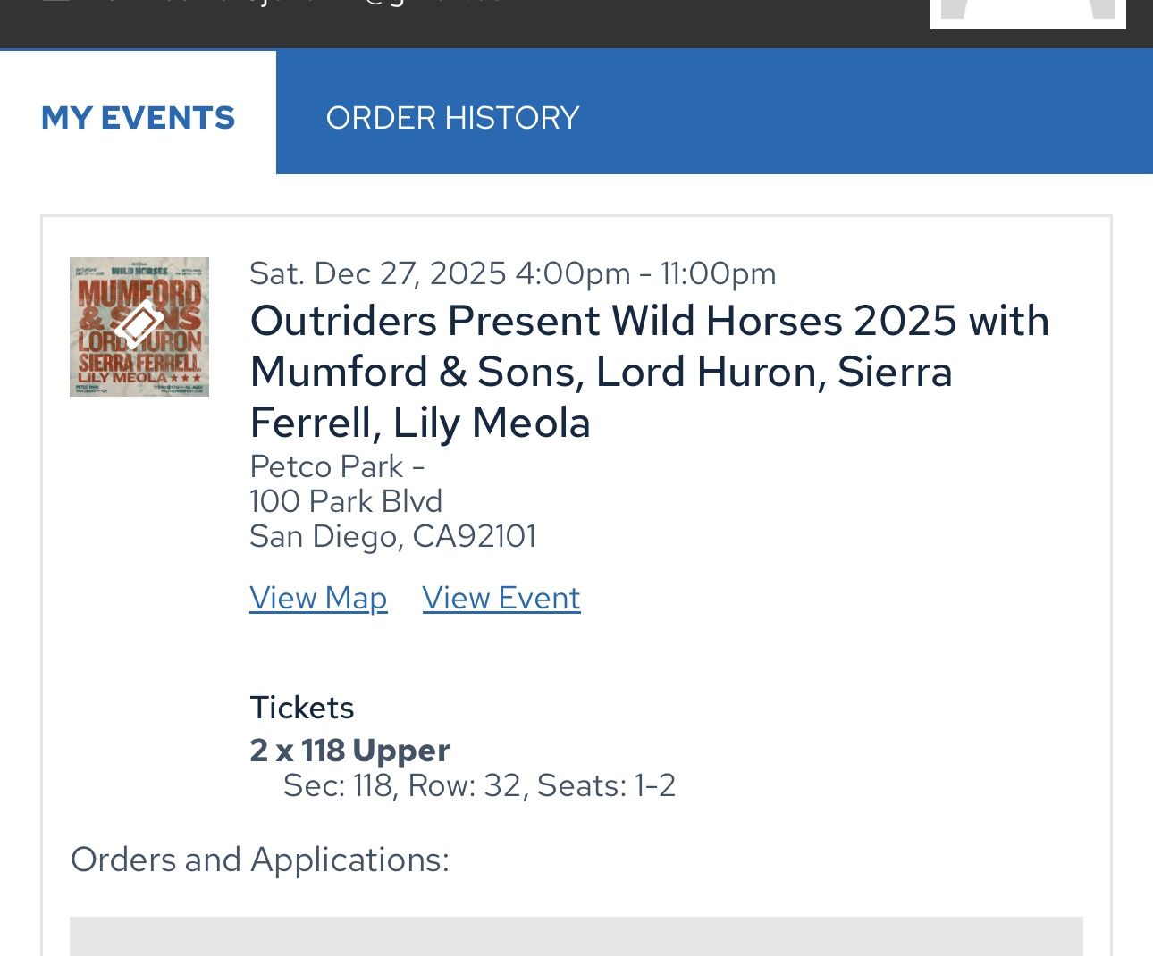Viewport: 1153px width, 956px height.
Task: Switch to the ORDER HISTORY tab
Action: 452,117
